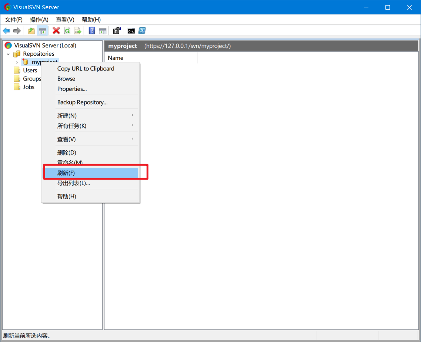Expand the 新建(N) submenu arrow
The height and width of the screenshot is (342, 421).
(x=132, y=115)
